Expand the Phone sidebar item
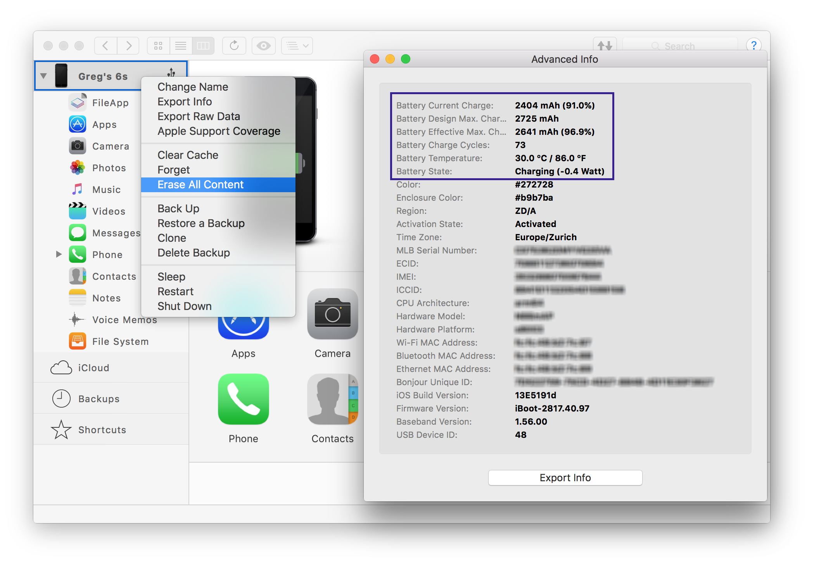The height and width of the screenshot is (575, 826). (59, 255)
